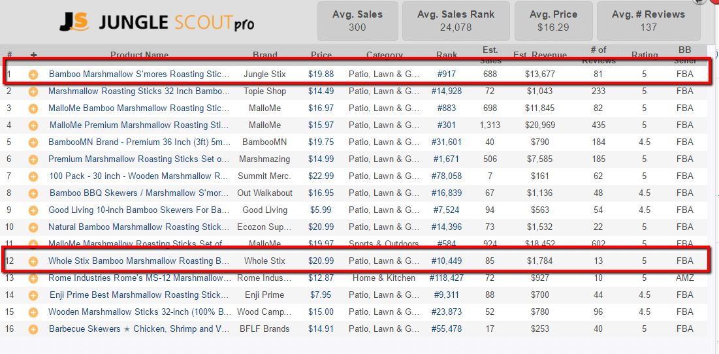This screenshot has height=354, width=719.
Task: Sort by the Brand column header
Action: pyautogui.click(x=265, y=55)
